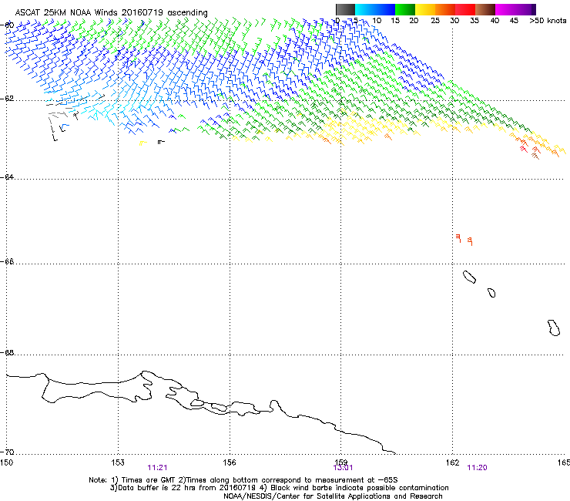570x501 pixels.
Task: Click the green 15-20 knots legend segment
Action: (x=405, y=9)
